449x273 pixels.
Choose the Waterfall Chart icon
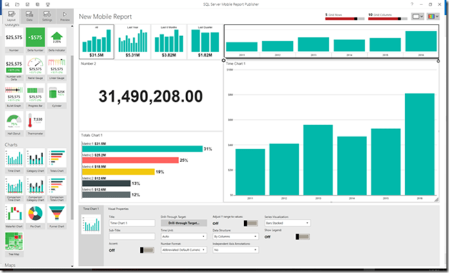click(x=14, y=216)
